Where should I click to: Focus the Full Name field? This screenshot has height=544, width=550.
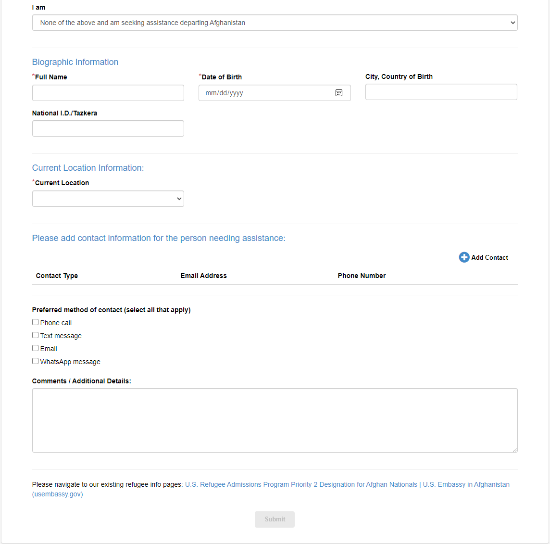tap(108, 93)
